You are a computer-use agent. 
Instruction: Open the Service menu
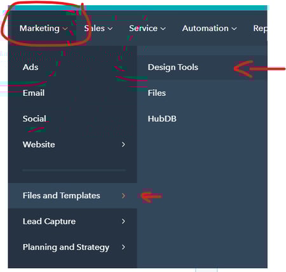(x=147, y=29)
